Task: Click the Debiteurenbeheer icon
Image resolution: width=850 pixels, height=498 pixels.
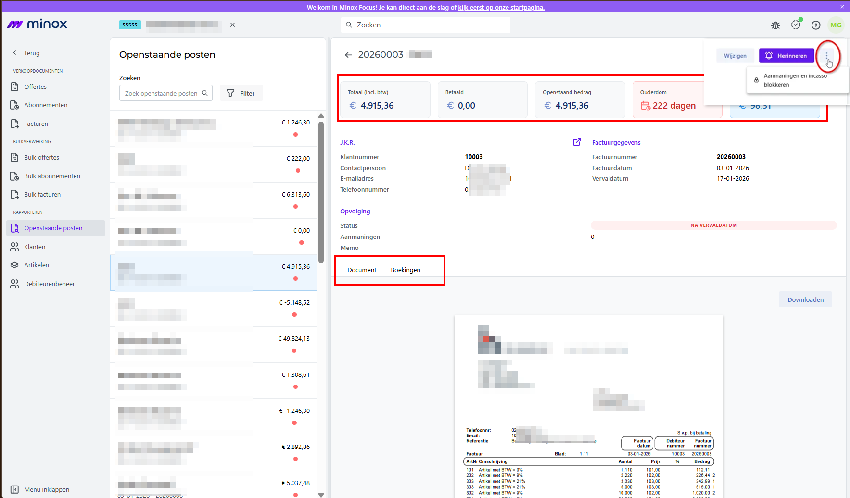Action: (x=14, y=284)
